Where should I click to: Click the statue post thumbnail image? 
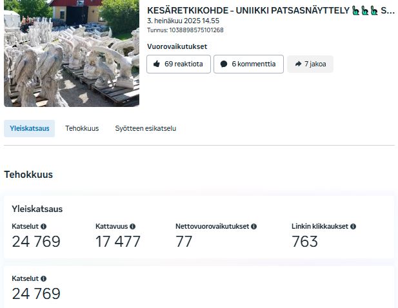[71, 53]
